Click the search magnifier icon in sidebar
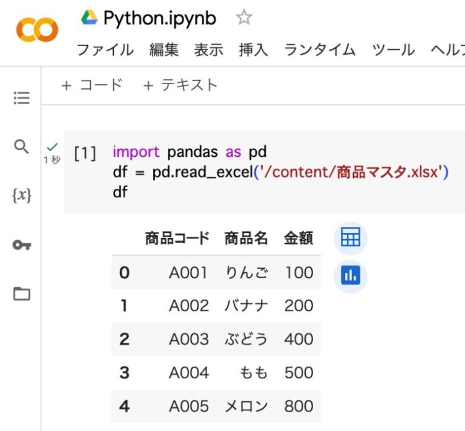The height and width of the screenshot is (431, 465). [21, 146]
